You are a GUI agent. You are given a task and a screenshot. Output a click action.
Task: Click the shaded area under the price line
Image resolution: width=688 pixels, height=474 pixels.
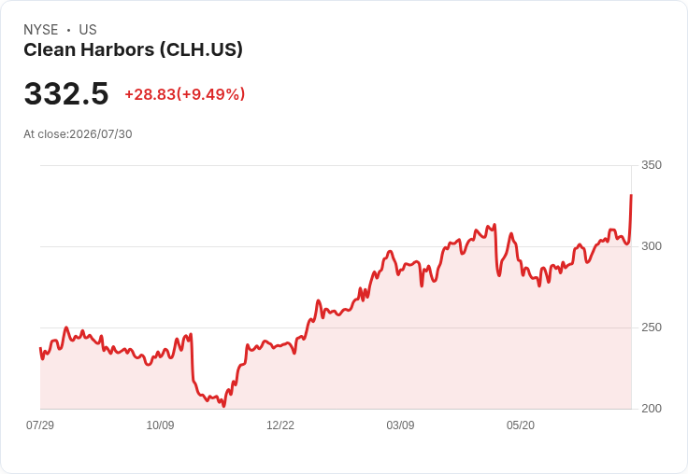(336, 368)
